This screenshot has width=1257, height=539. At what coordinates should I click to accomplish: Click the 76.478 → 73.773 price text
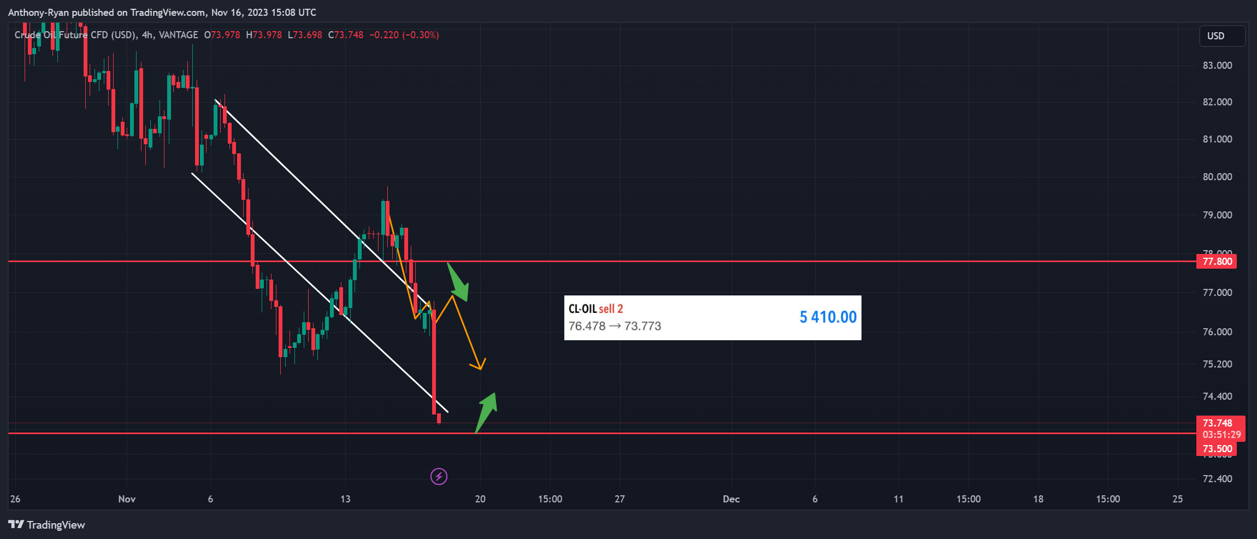615,326
